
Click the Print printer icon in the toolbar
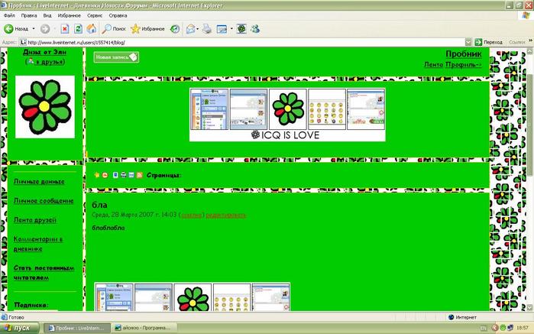(x=207, y=29)
